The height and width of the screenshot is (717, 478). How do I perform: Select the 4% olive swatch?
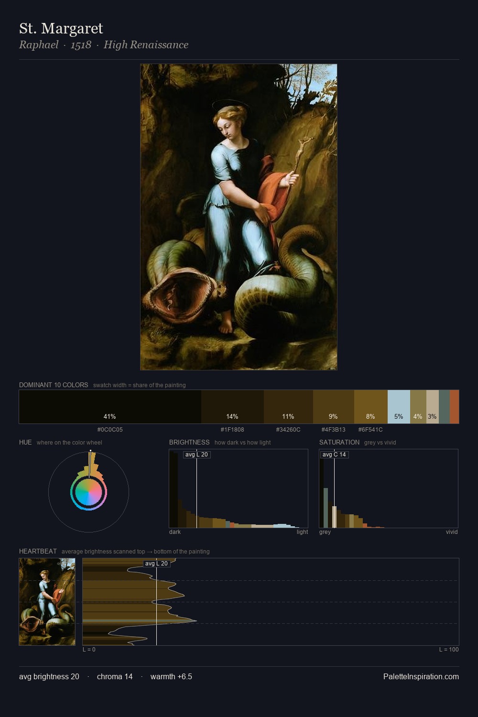(x=418, y=407)
